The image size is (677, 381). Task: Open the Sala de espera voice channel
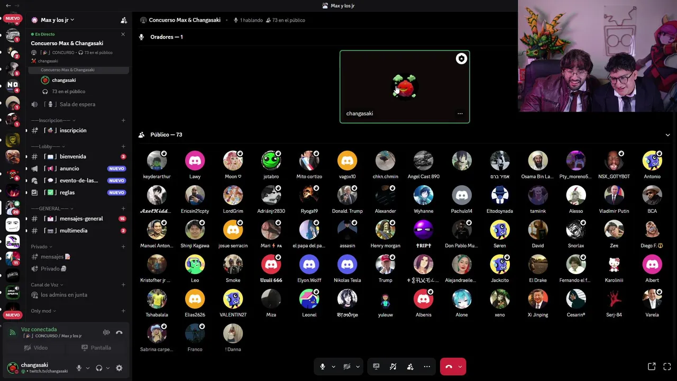point(77,104)
